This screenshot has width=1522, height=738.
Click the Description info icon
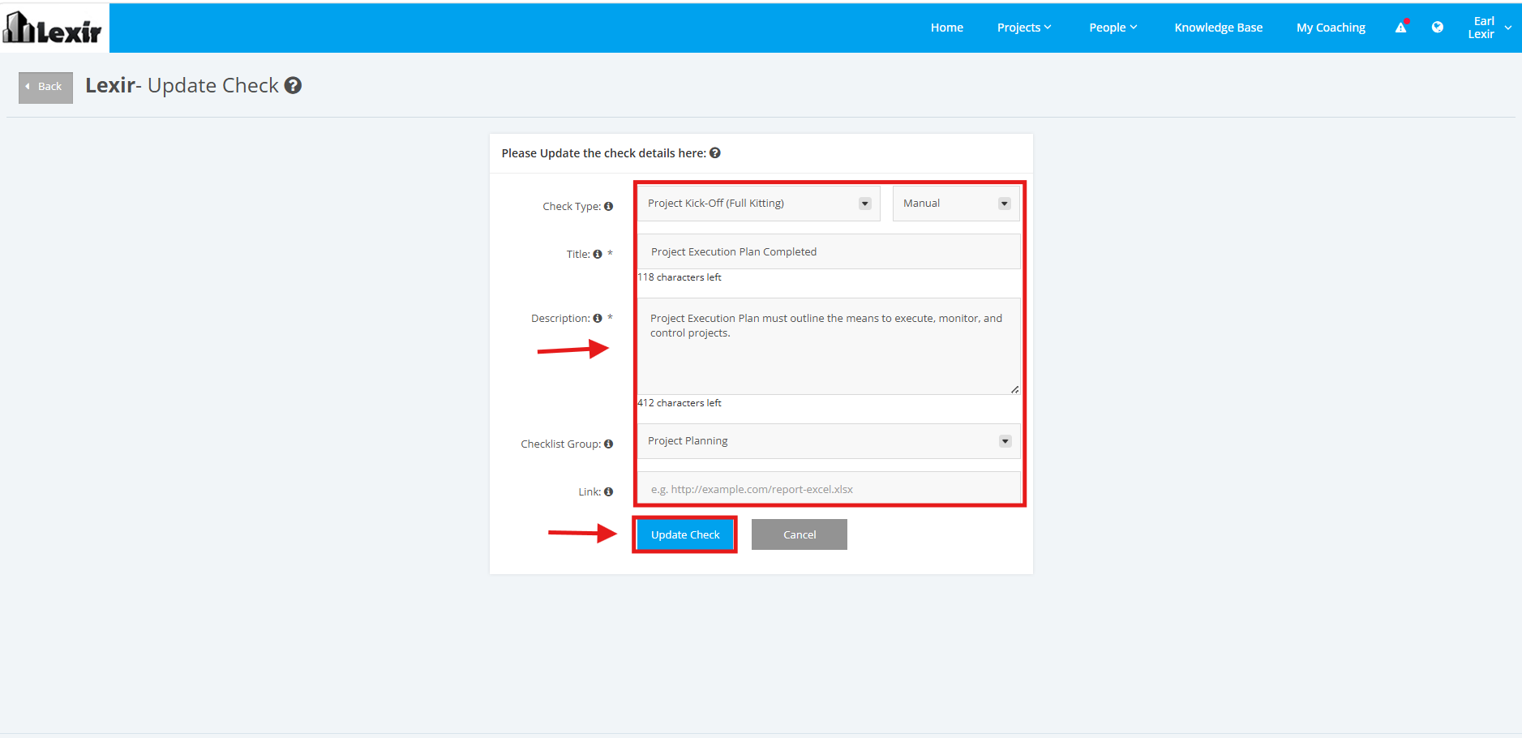tap(598, 318)
